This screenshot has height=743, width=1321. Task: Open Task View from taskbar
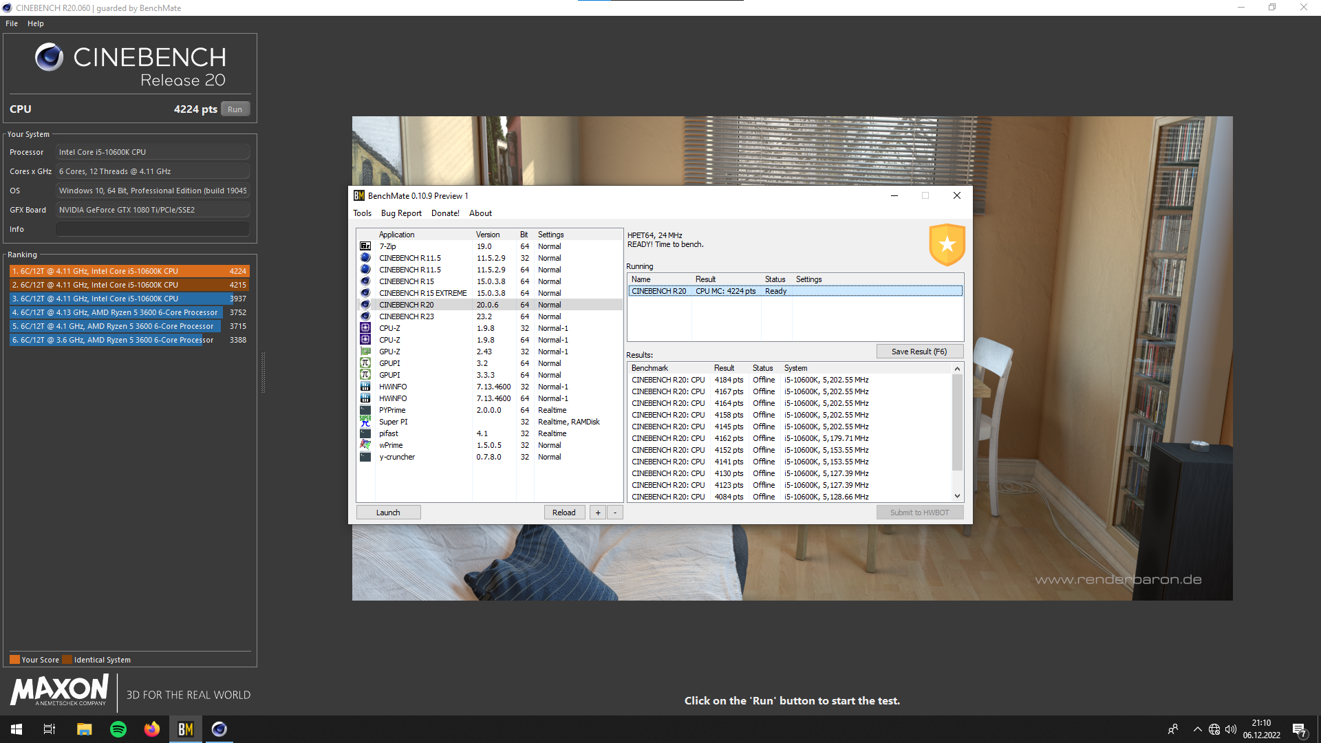tap(50, 729)
